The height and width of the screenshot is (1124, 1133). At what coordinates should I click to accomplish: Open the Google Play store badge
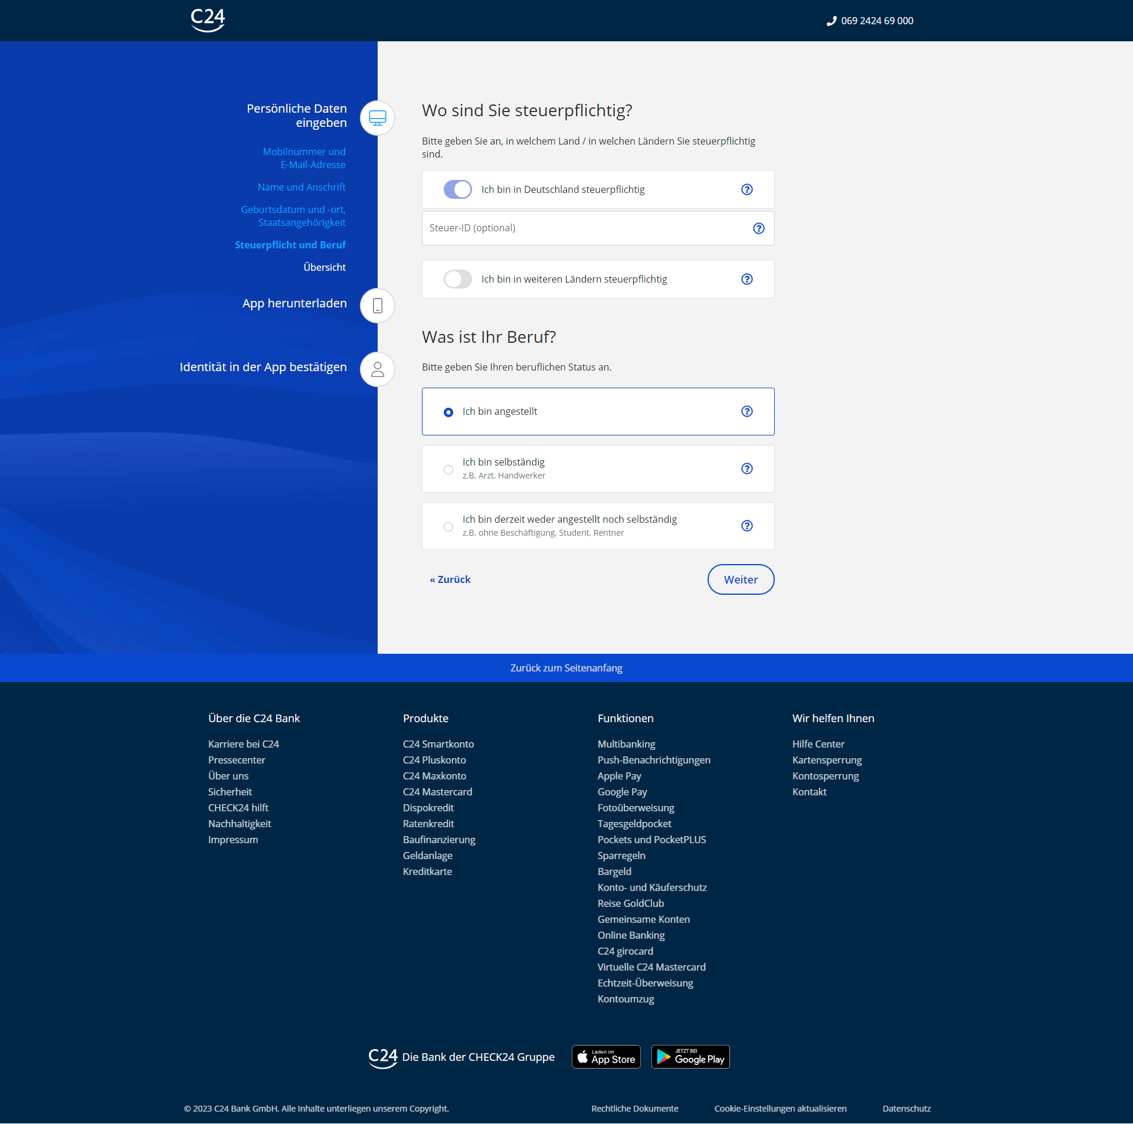[690, 1057]
